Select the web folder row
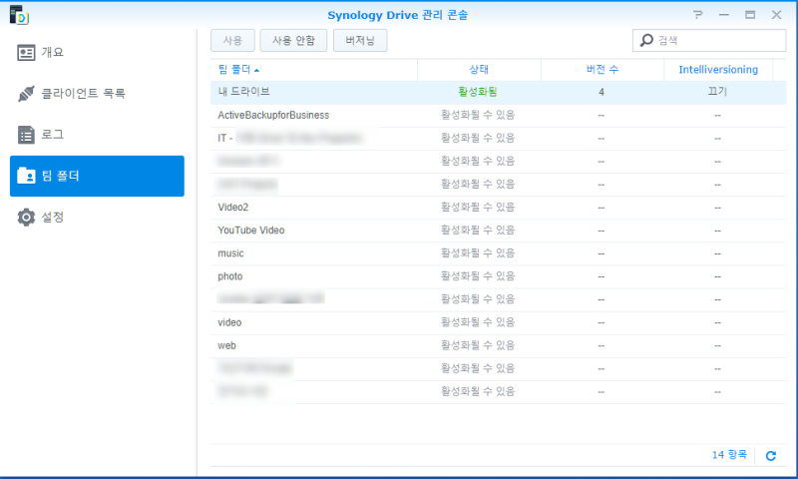Viewport: 798px width, 479px height. pos(498,346)
